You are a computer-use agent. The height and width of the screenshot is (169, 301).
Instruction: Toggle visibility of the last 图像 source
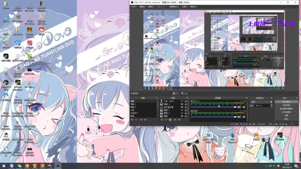coord(182,116)
